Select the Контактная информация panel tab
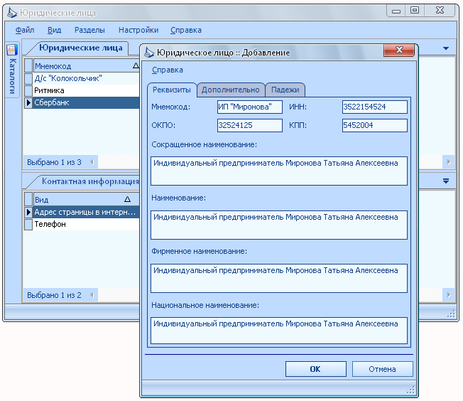 click(x=90, y=181)
